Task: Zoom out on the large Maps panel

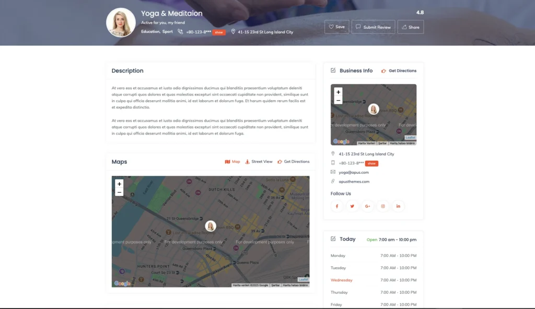Action: (119, 192)
